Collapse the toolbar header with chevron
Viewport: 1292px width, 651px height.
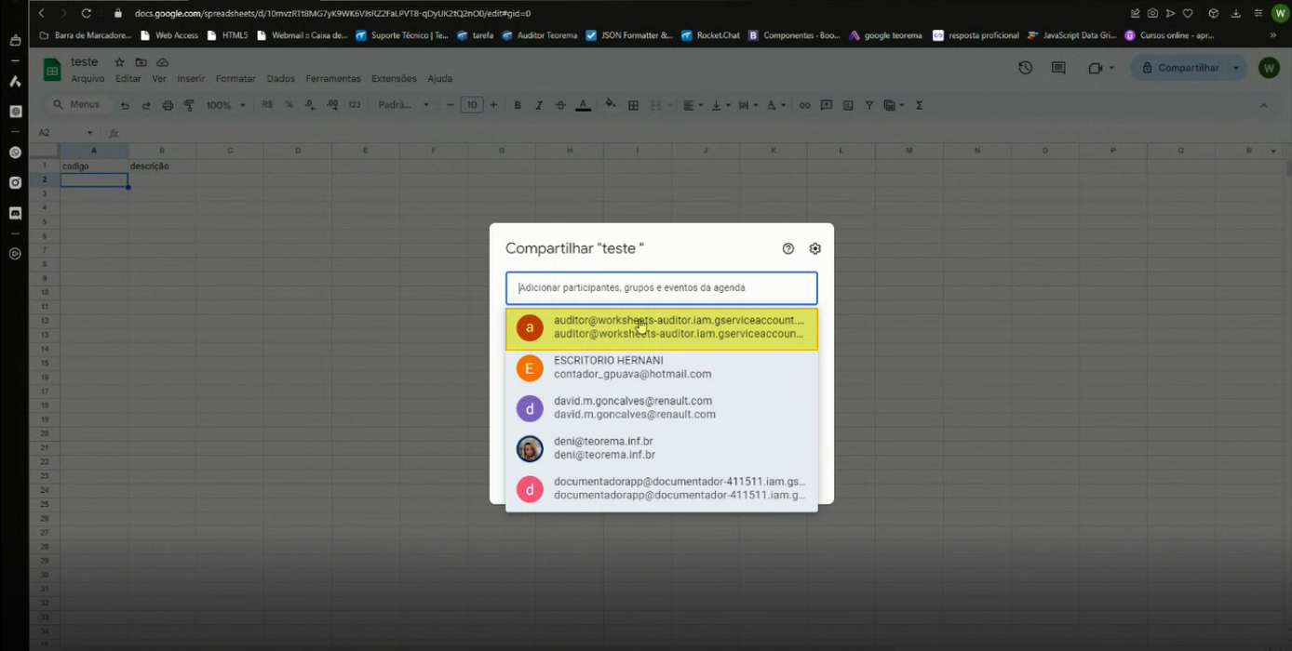tap(1263, 105)
